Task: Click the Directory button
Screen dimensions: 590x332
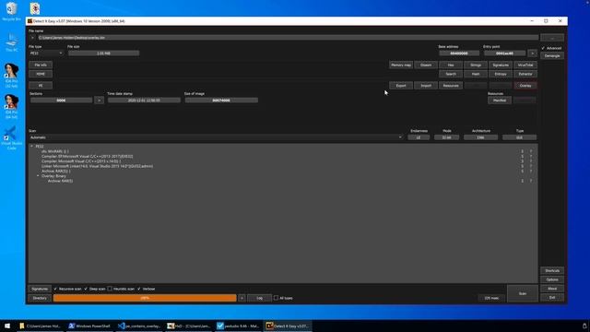Action: (x=40, y=298)
